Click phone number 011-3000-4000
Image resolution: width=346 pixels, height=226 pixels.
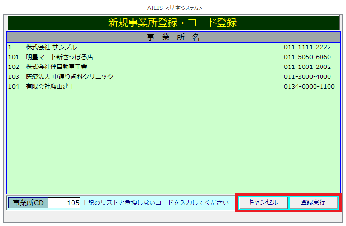tap(307, 77)
